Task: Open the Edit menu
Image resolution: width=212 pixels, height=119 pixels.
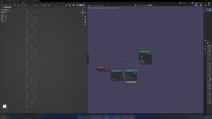Action: click(x=6, y=3)
